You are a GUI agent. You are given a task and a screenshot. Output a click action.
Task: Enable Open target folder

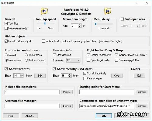tap(88, 60)
